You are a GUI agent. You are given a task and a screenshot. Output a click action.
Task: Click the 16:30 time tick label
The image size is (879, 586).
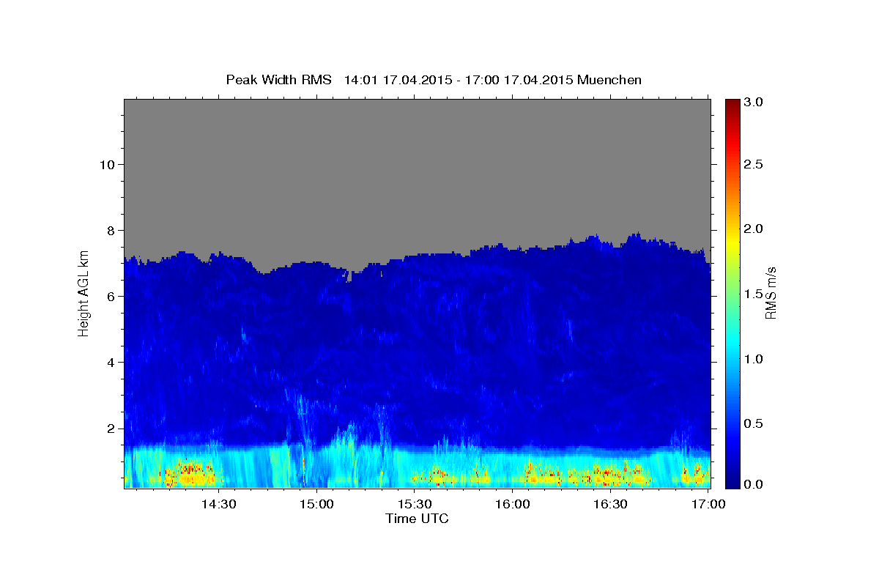[x=610, y=505]
